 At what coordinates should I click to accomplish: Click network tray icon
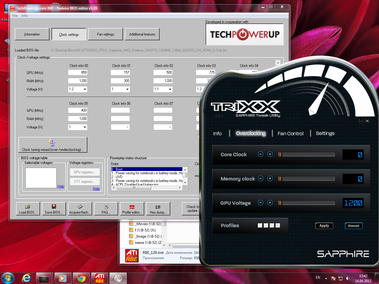click(x=341, y=278)
